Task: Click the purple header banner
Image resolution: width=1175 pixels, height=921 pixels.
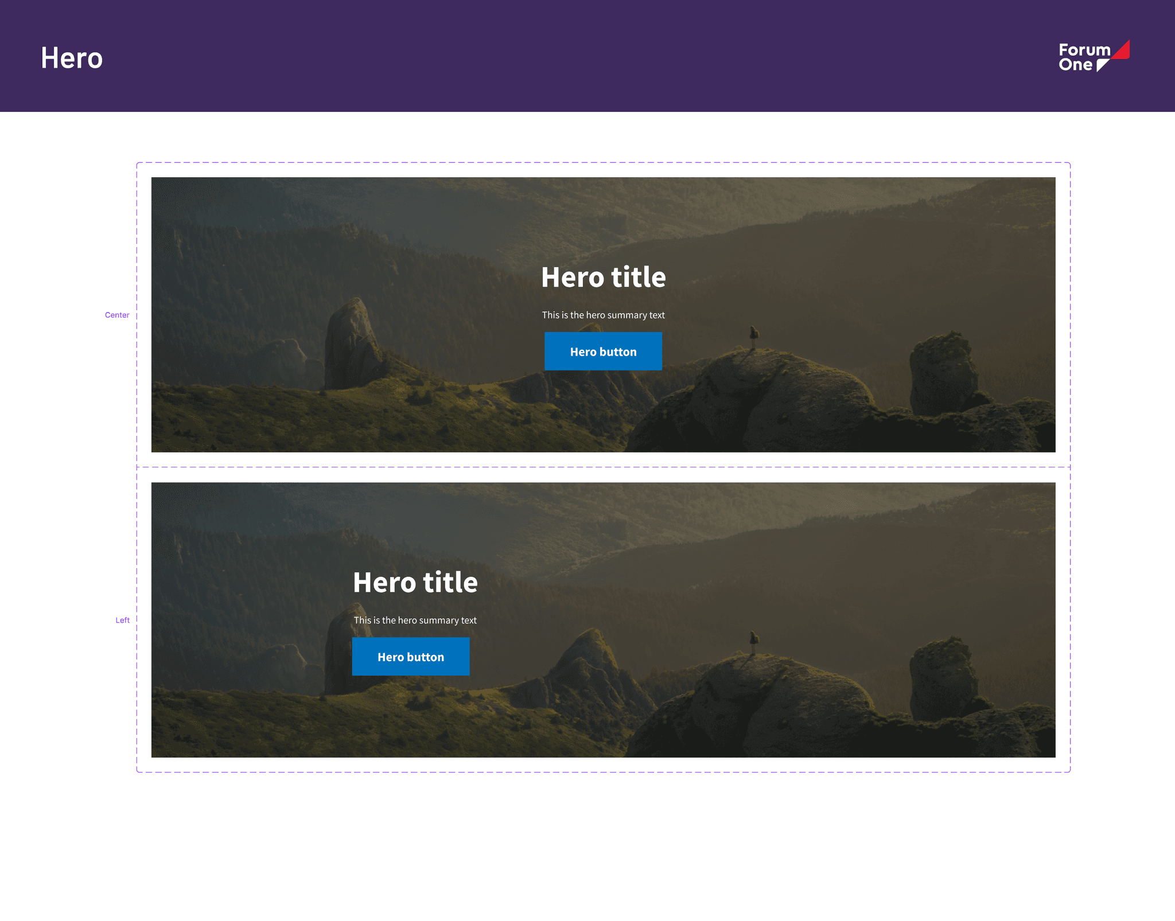Action: tap(587, 56)
